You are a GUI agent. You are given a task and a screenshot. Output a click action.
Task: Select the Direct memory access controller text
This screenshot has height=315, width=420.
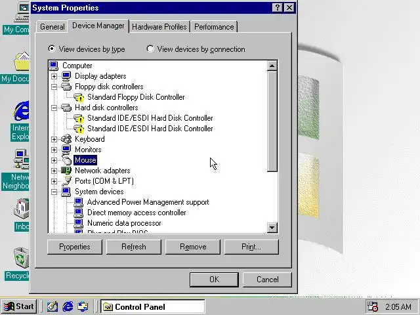click(x=136, y=213)
